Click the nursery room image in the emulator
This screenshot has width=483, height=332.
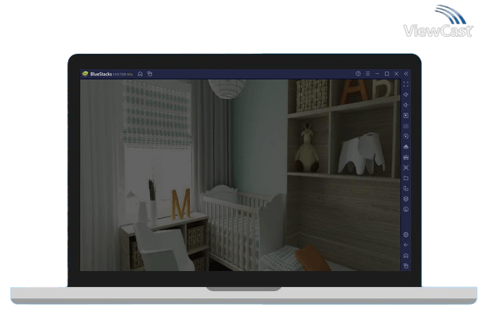(240, 176)
